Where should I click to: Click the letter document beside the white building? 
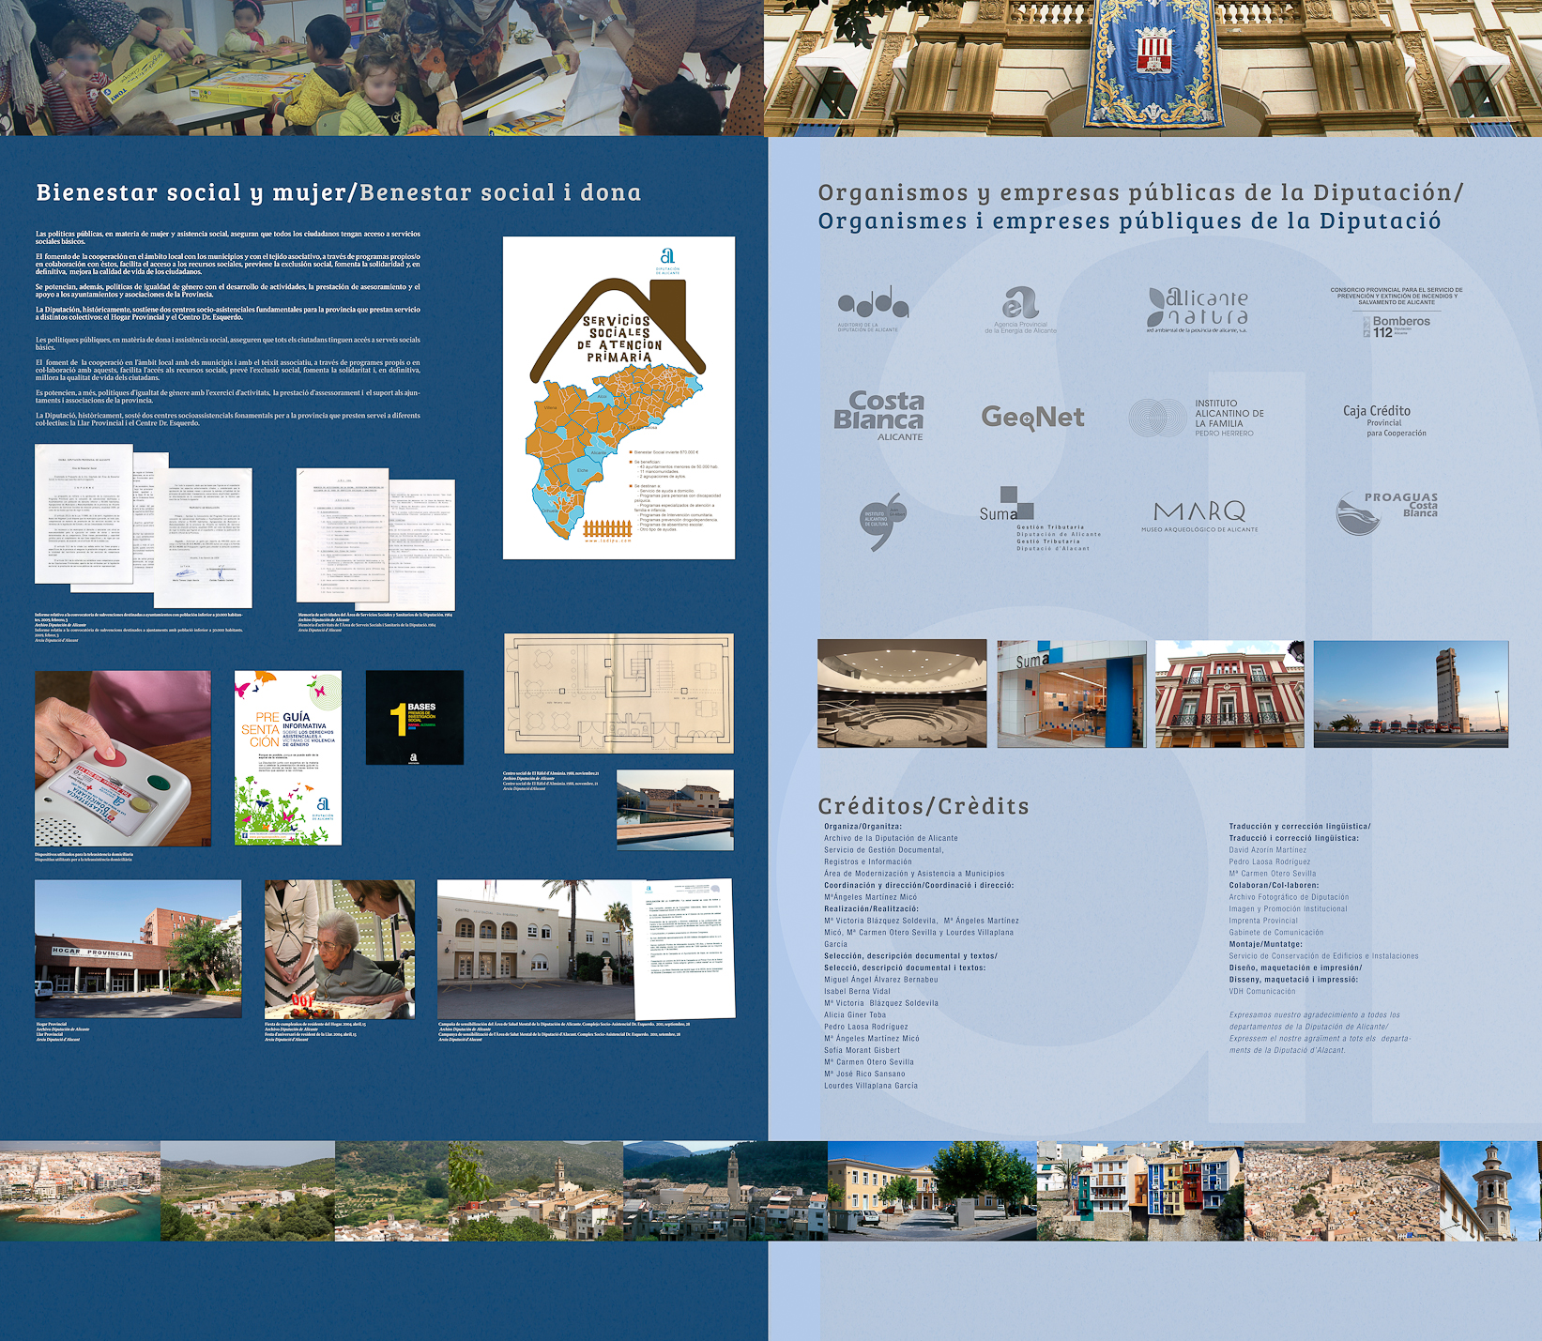[685, 949]
